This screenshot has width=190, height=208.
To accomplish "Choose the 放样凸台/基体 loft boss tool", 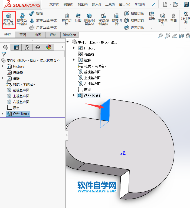I will [43, 21].
